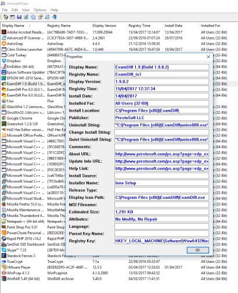Screen dimensions: 238x293
Task: Click version cell 17.009.20044
Action: pyautogui.click(x=102, y=32)
